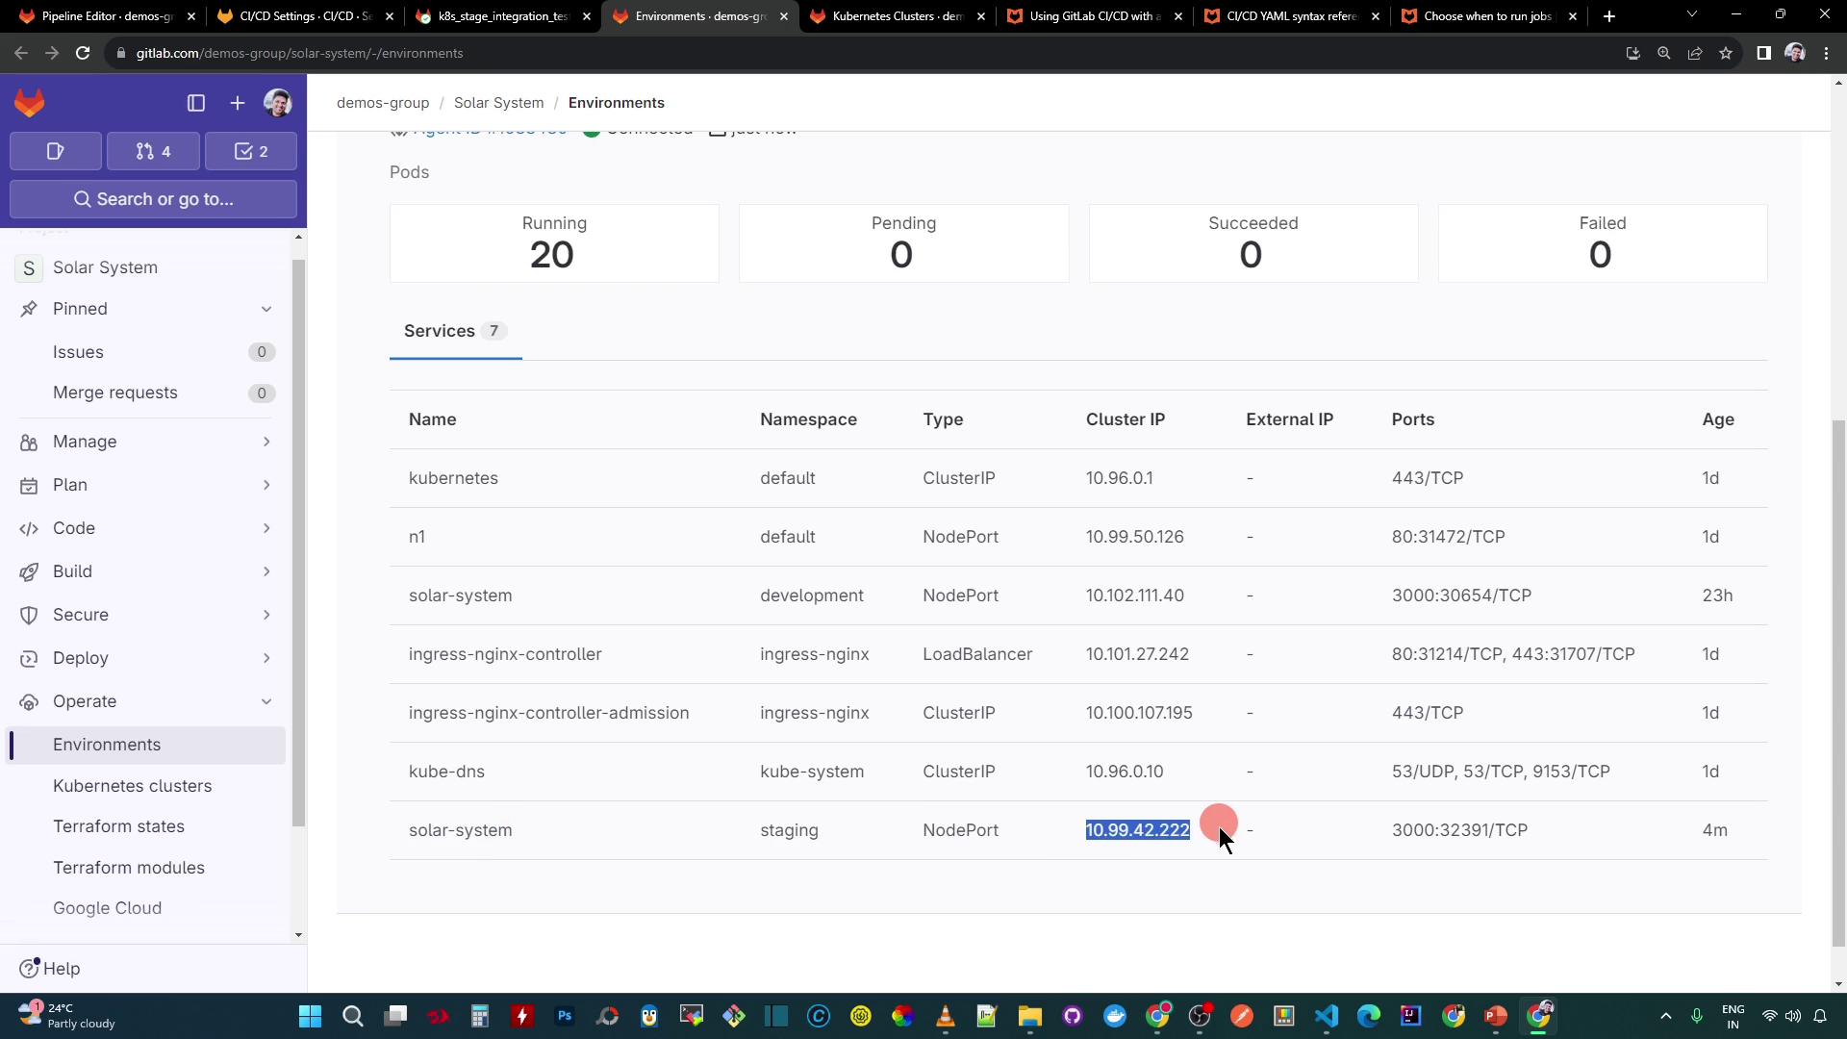Open Visual Studio Code from taskbar
The image size is (1847, 1039).
[1327, 1016]
